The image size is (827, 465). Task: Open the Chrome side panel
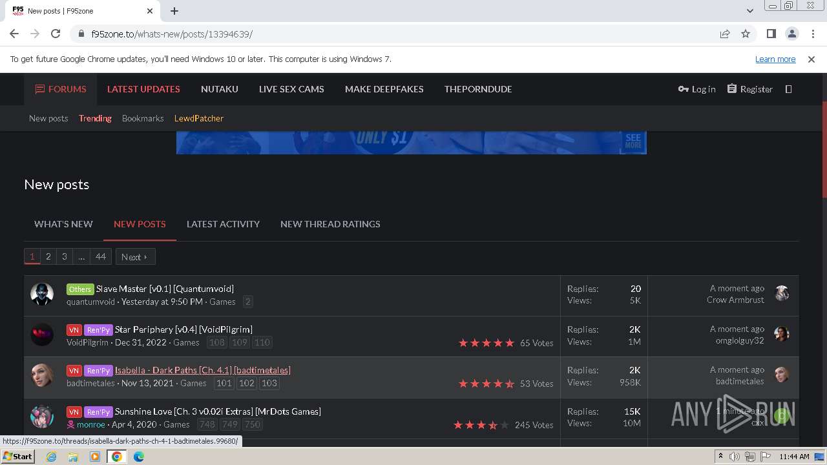tap(771, 34)
